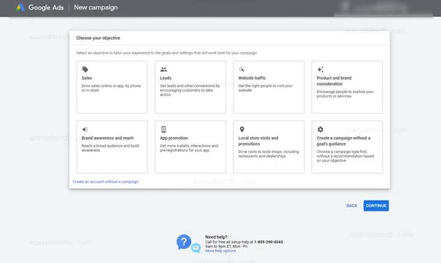
Task: Click the chat bubble icon
Action: click(x=196, y=248)
